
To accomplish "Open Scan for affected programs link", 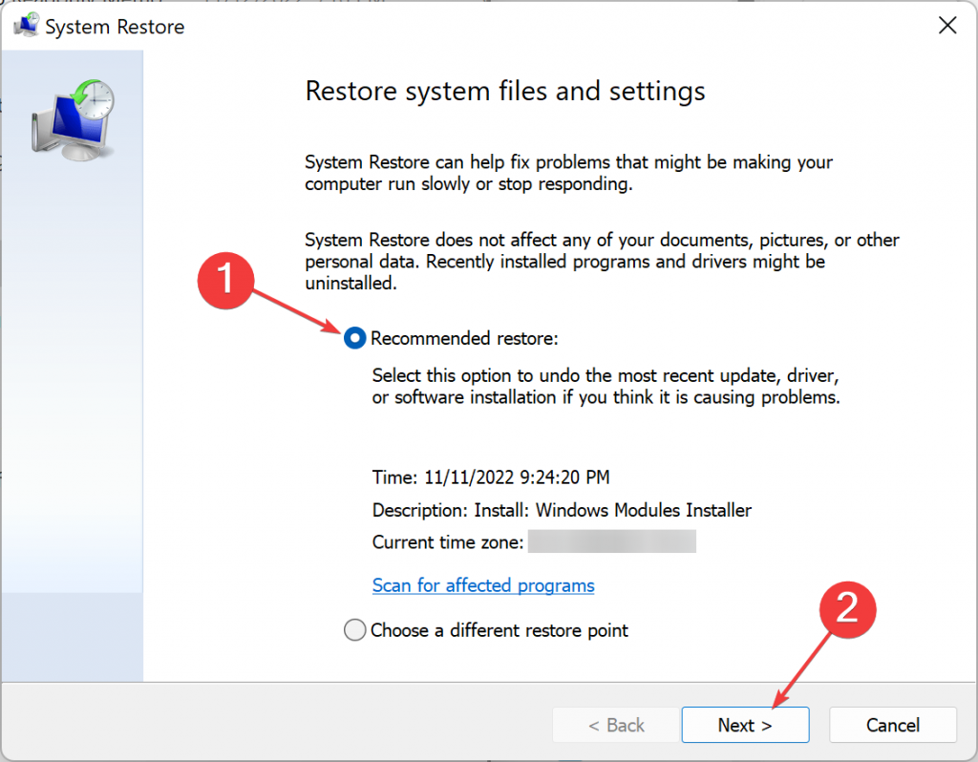I will (483, 585).
